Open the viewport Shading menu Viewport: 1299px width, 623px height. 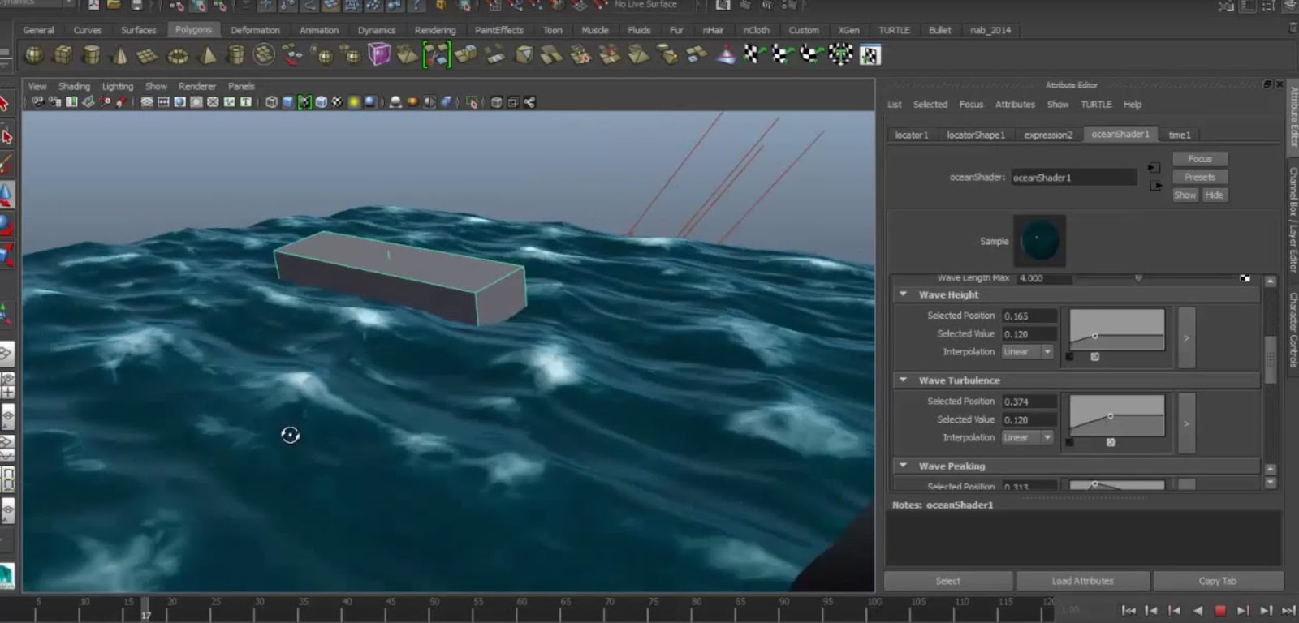click(74, 86)
